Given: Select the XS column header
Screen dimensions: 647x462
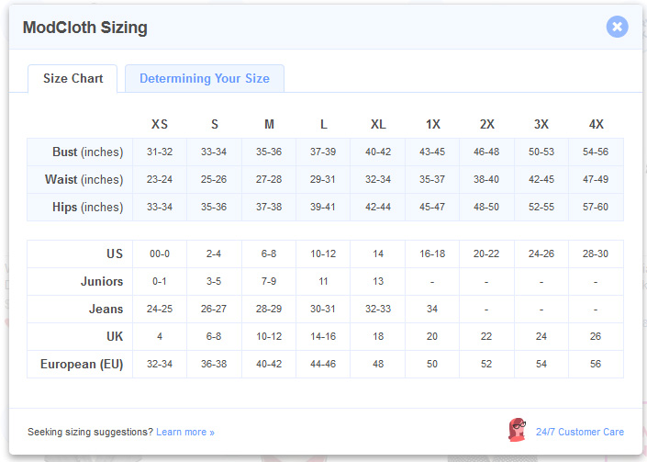Looking at the screenshot, I should tap(160, 124).
